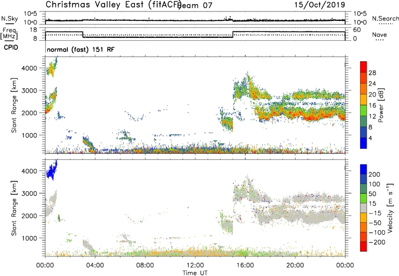Click 'Slant Range [km]' label of power panel
This screenshot has width=399, height=276.
[14, 105]
